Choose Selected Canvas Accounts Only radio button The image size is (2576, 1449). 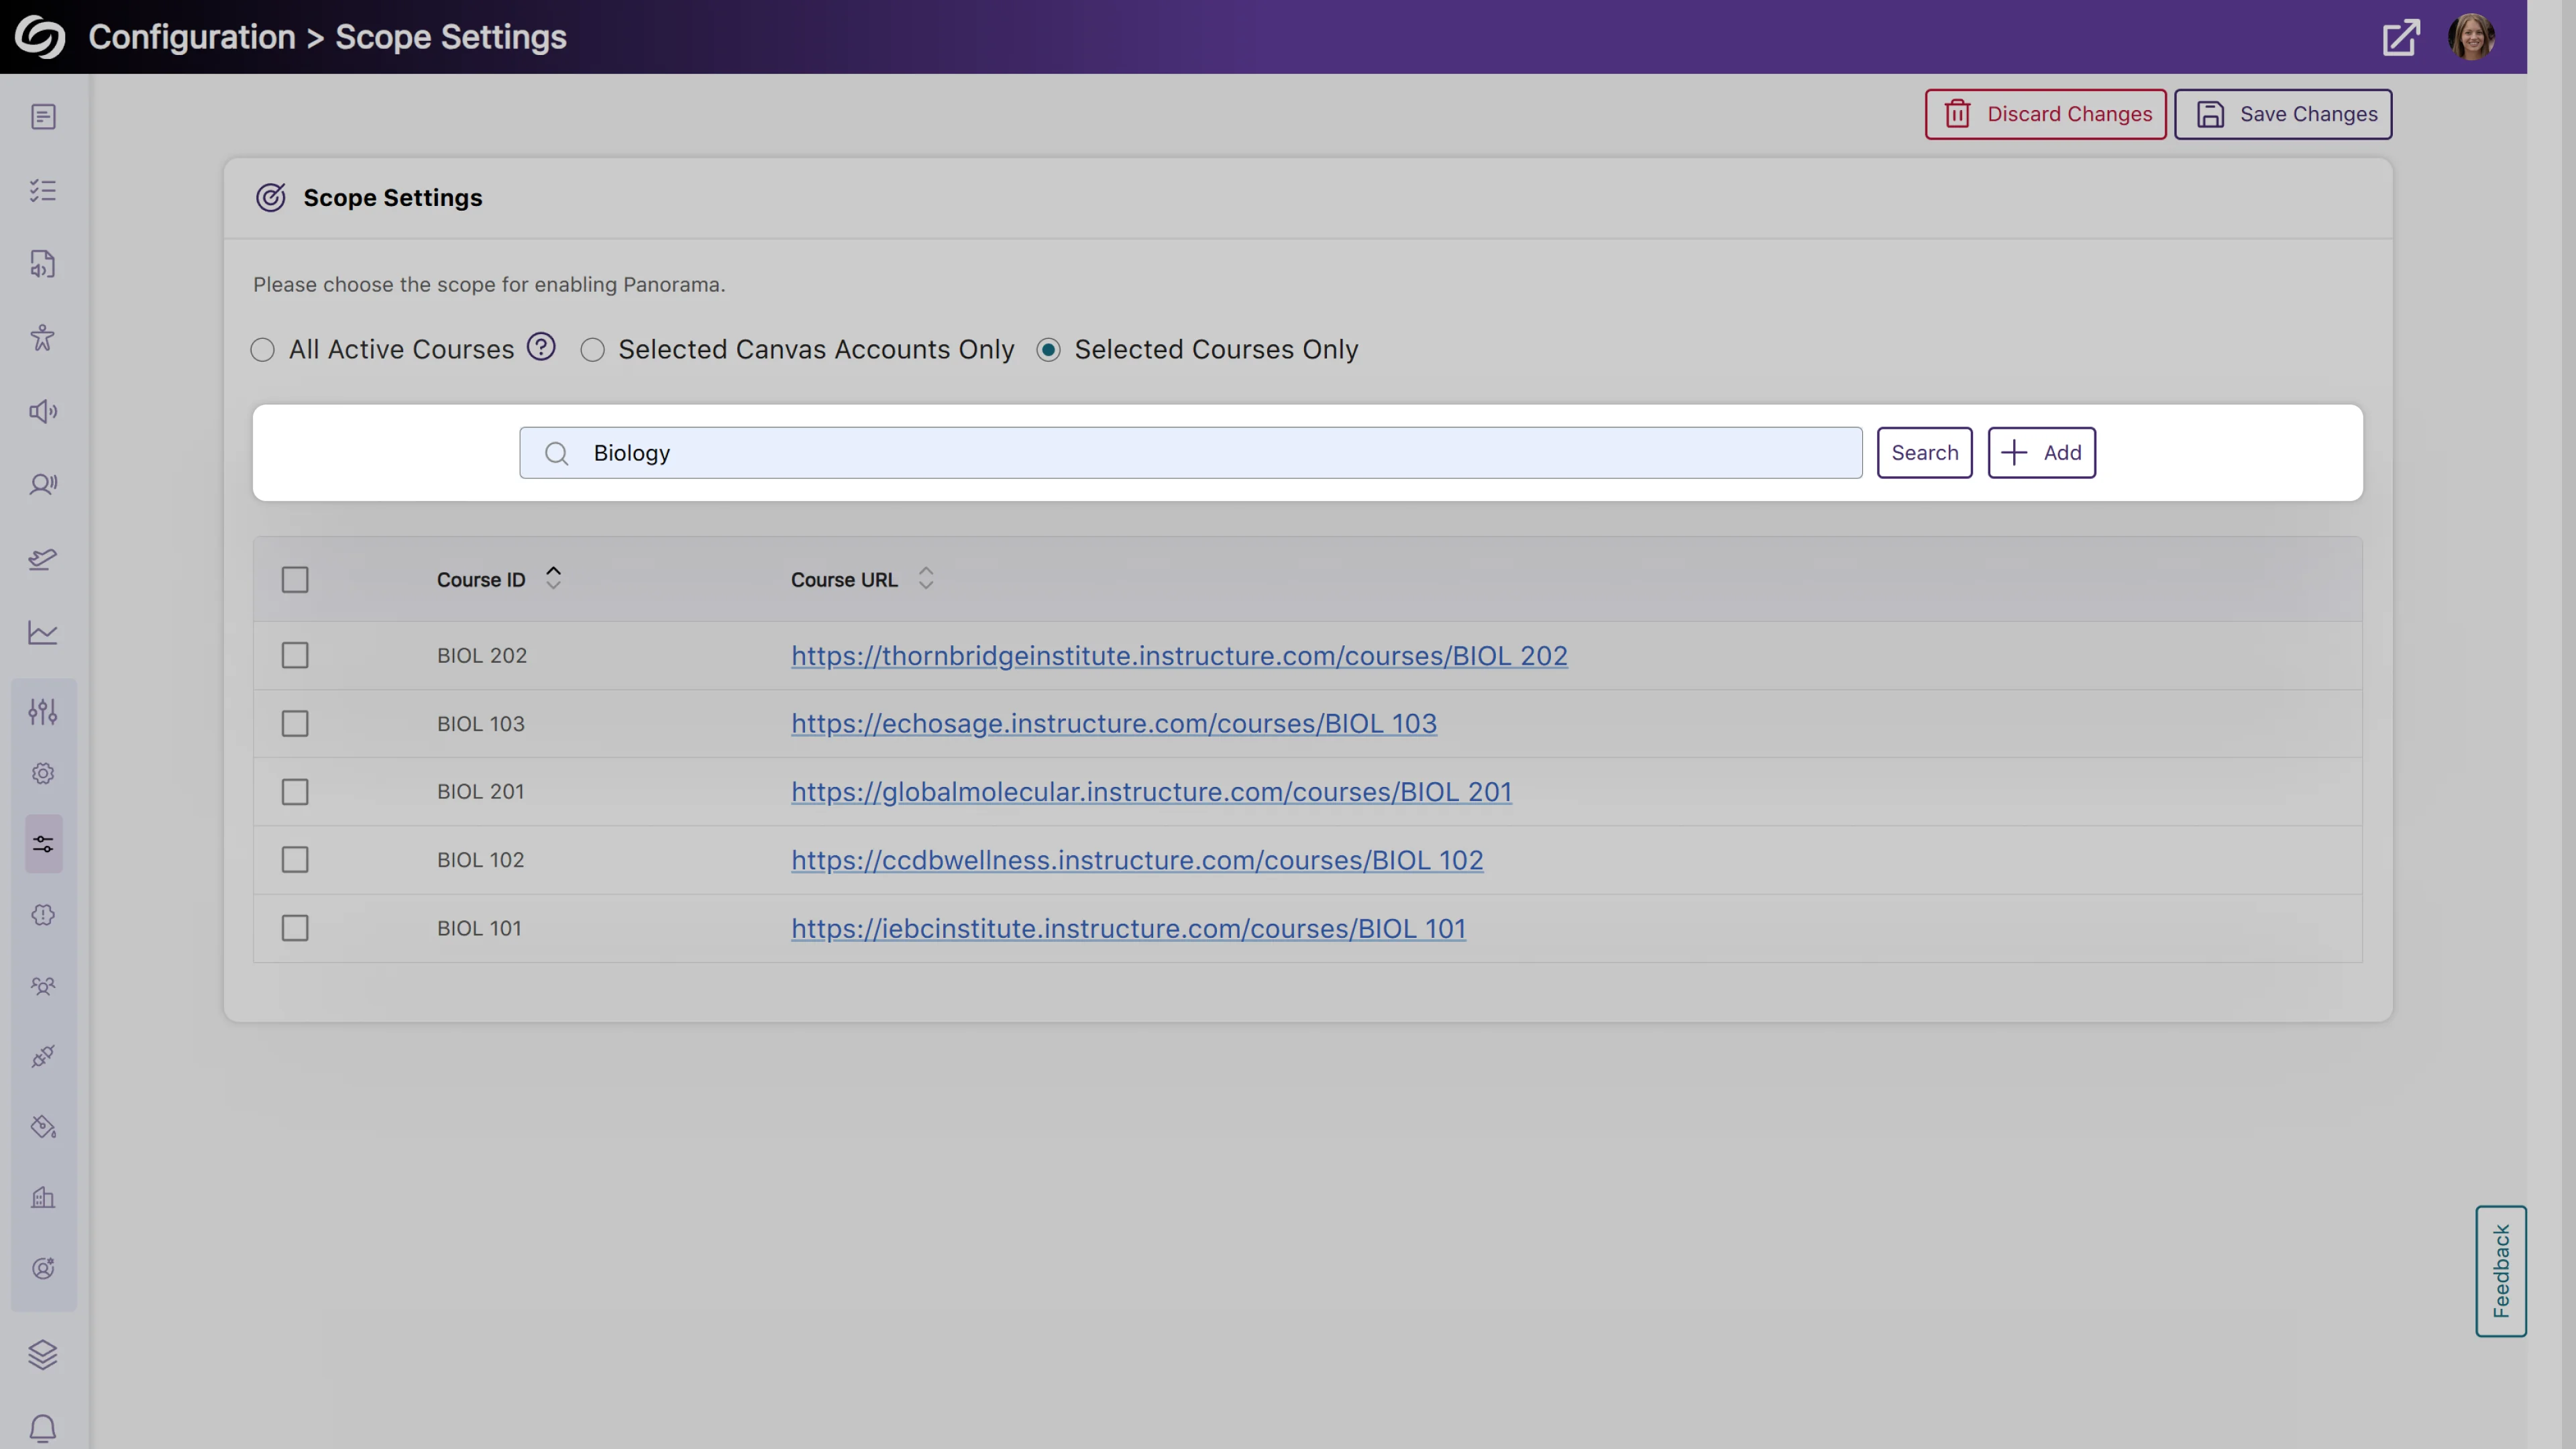[x=593, y=350]
